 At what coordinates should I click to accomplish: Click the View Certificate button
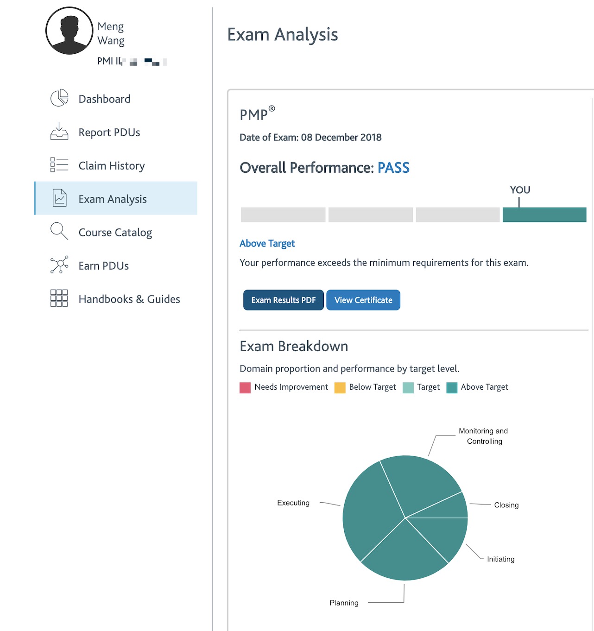tap(363, 300)
